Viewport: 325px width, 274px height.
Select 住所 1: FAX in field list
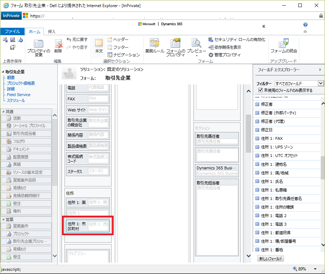287,138
